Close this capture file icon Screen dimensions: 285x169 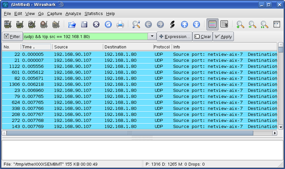tap(96, 24)
